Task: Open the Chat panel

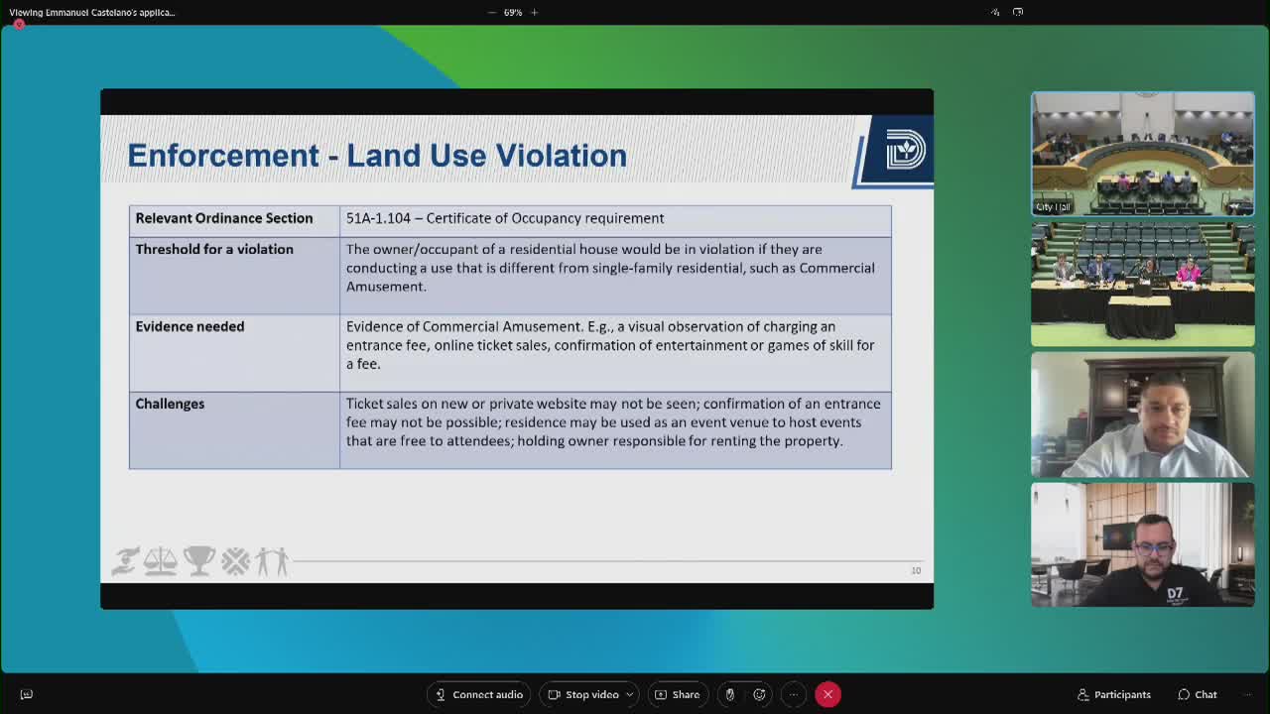Action: 1198,694
